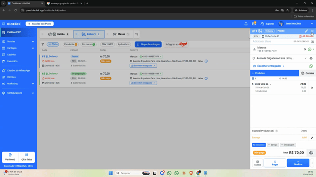Expand the Configurações sidebar menu
The height and width of the screenshot is (177, 316).
click(x=18, y=93)
